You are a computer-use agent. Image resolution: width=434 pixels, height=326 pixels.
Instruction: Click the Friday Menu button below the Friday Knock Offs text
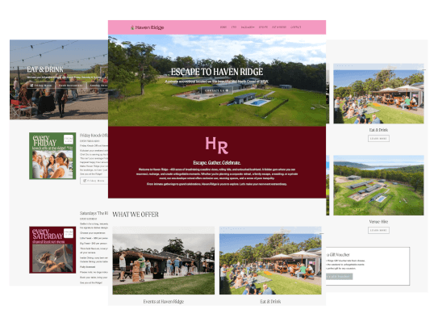94,181
